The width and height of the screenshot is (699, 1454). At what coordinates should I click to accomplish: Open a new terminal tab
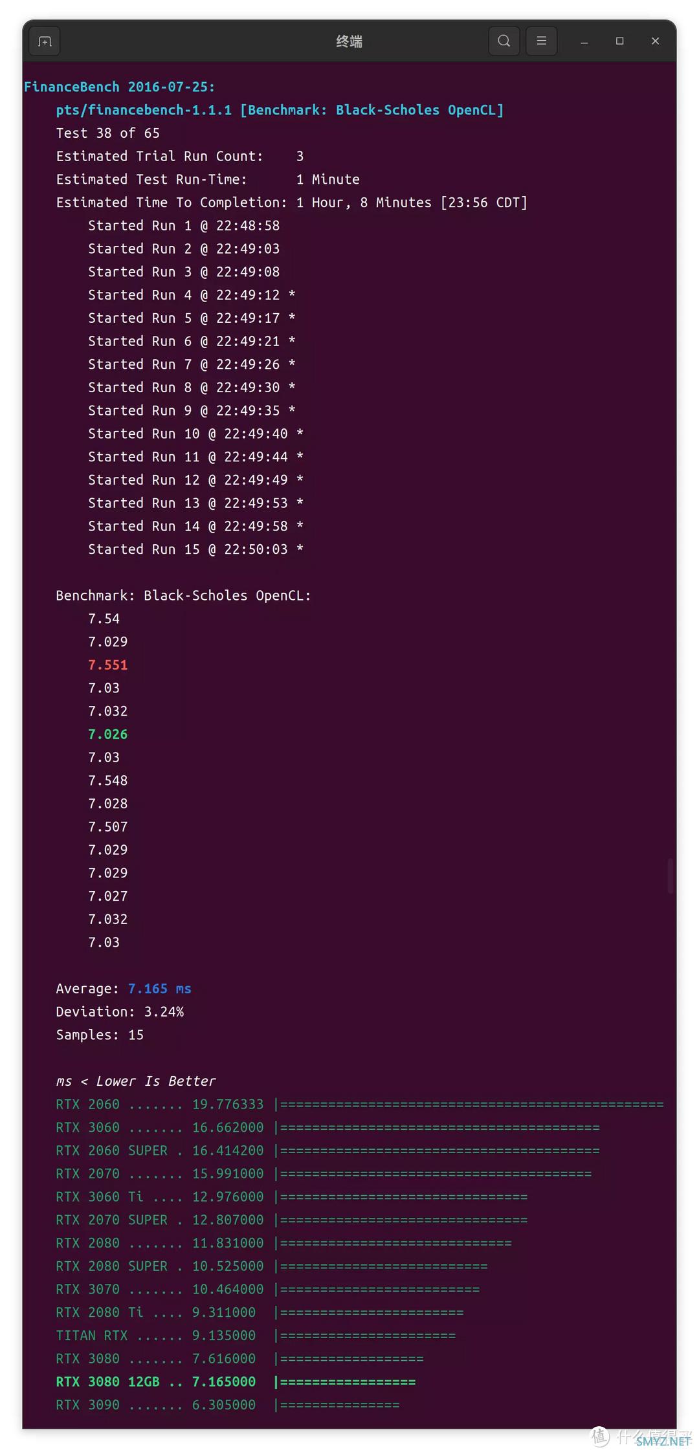point(45,41)
